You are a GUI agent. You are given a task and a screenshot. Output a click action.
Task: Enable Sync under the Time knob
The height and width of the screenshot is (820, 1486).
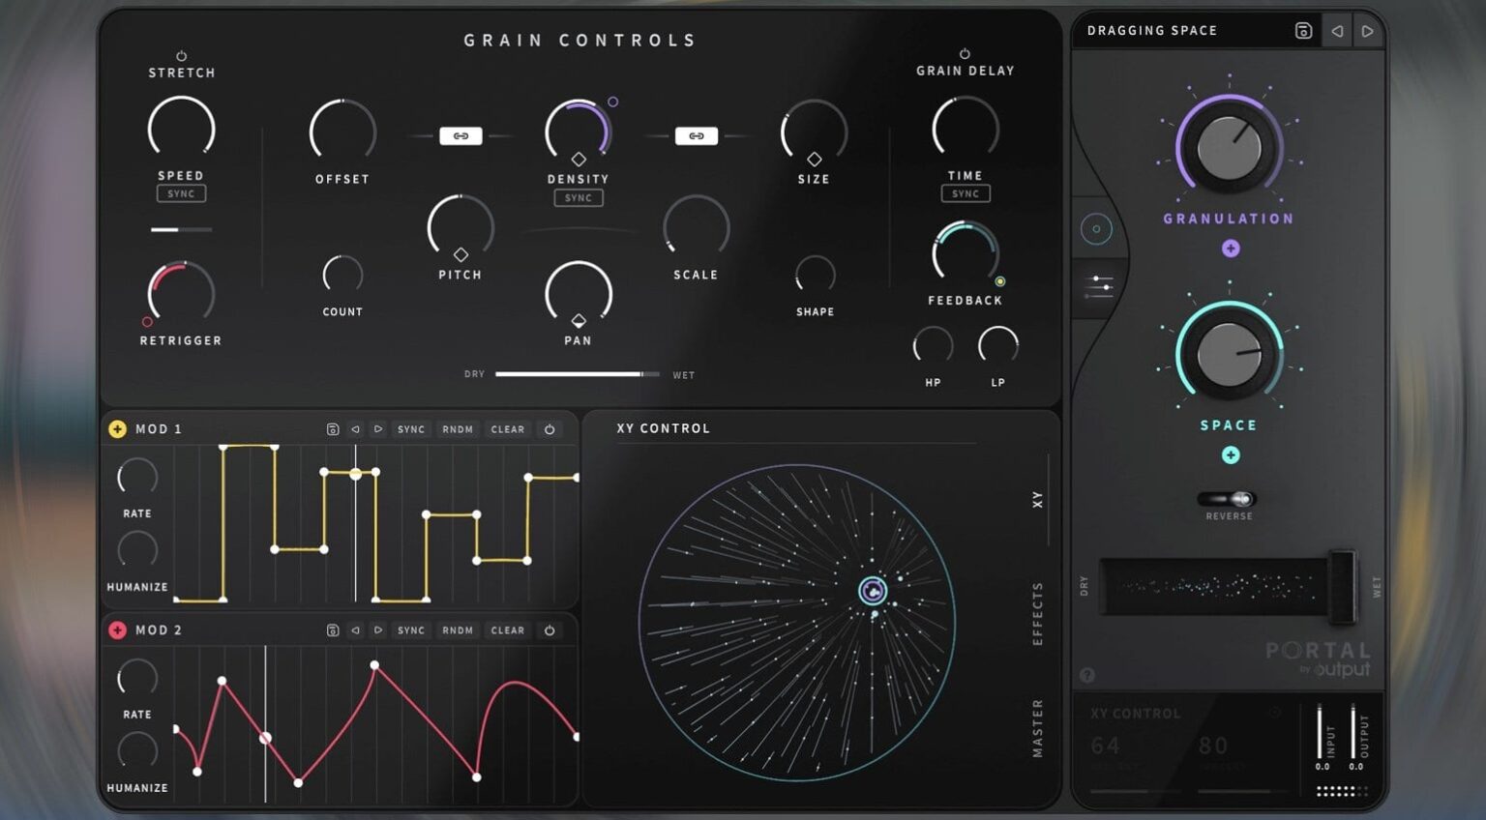[x=965, y=193]
